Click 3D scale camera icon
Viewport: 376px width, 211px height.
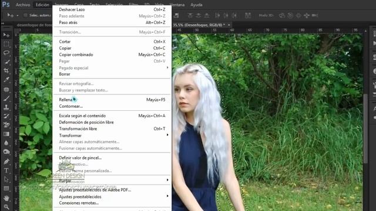(315, 16)
